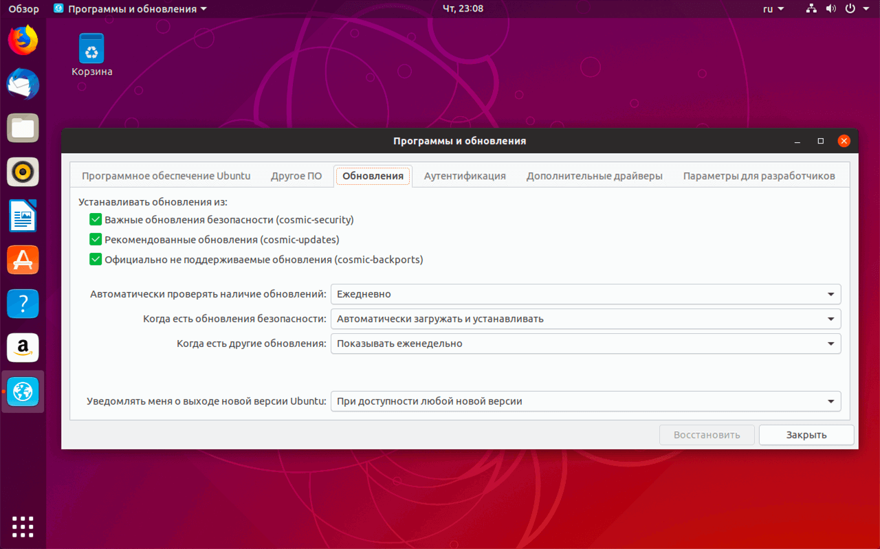Minimize the Программы и обновления window

797,141
